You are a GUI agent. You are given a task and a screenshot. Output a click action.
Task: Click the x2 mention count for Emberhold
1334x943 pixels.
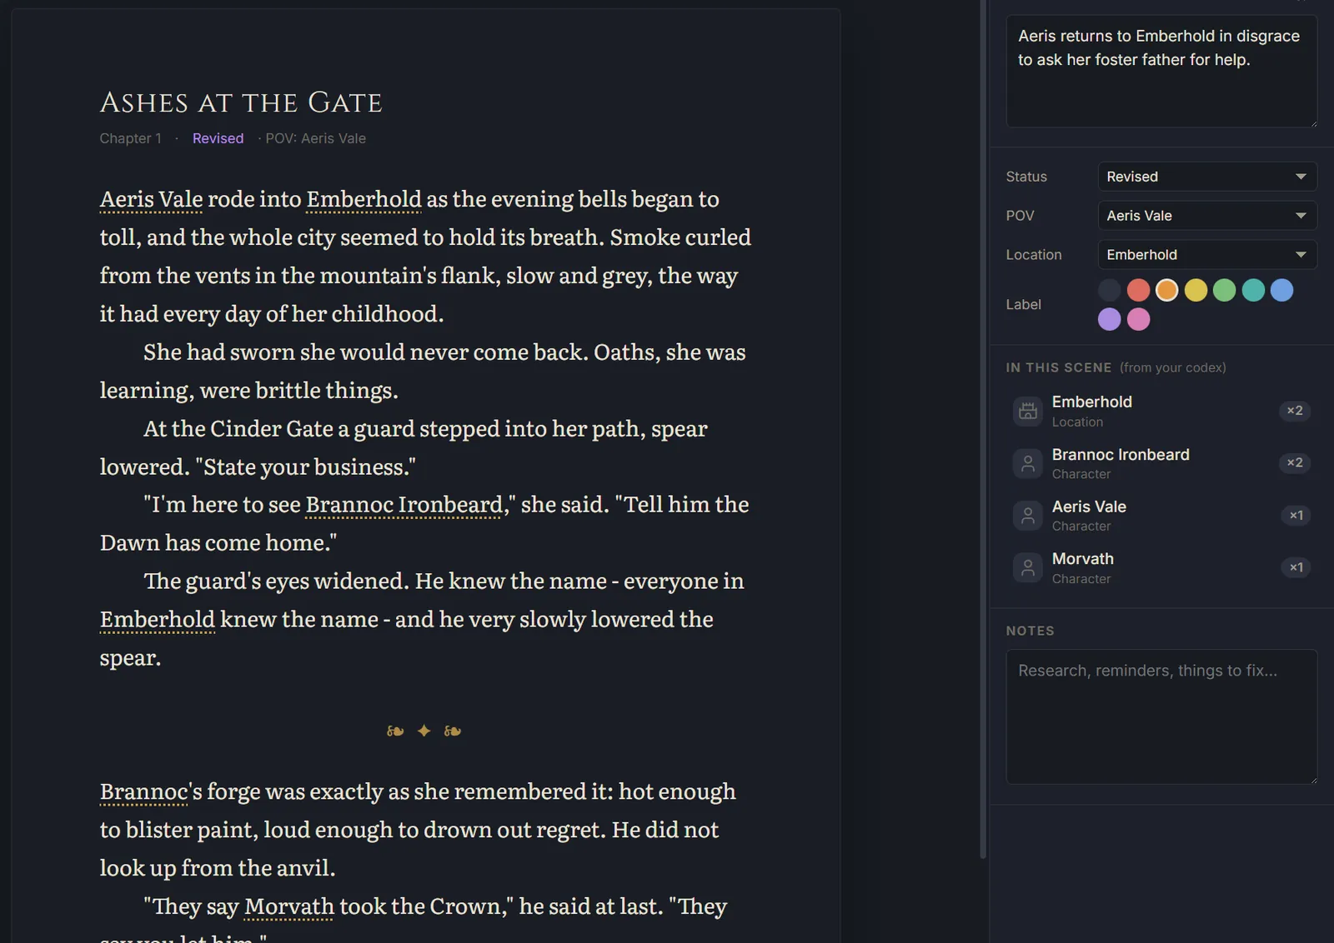[x=1295, y=411]
